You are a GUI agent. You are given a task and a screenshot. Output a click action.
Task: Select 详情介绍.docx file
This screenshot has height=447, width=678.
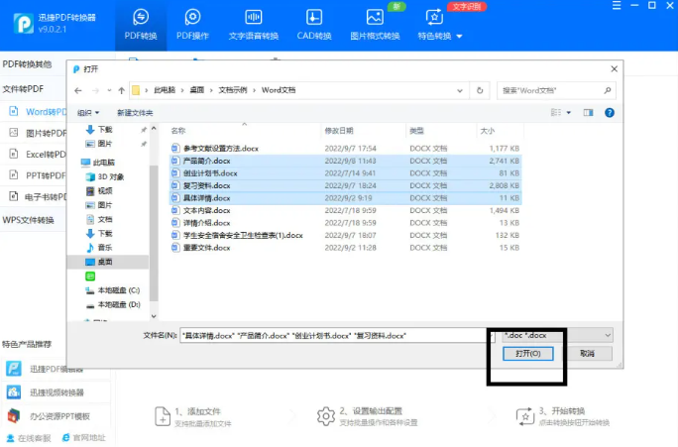click(x=345, y=223)
